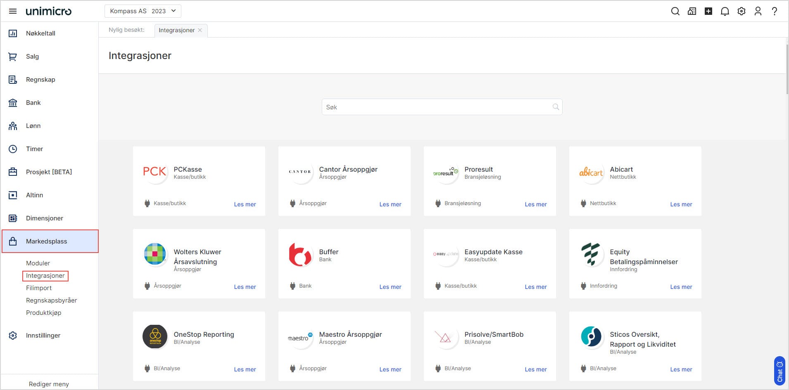Click Les mer on the Buffer card
This screenshot has width=789, height=390.
click(x=390, y=287)
